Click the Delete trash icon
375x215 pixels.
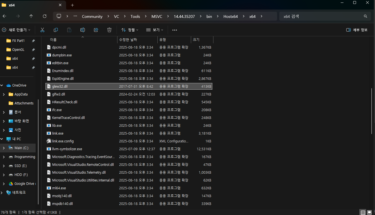[x=109, y=30]
